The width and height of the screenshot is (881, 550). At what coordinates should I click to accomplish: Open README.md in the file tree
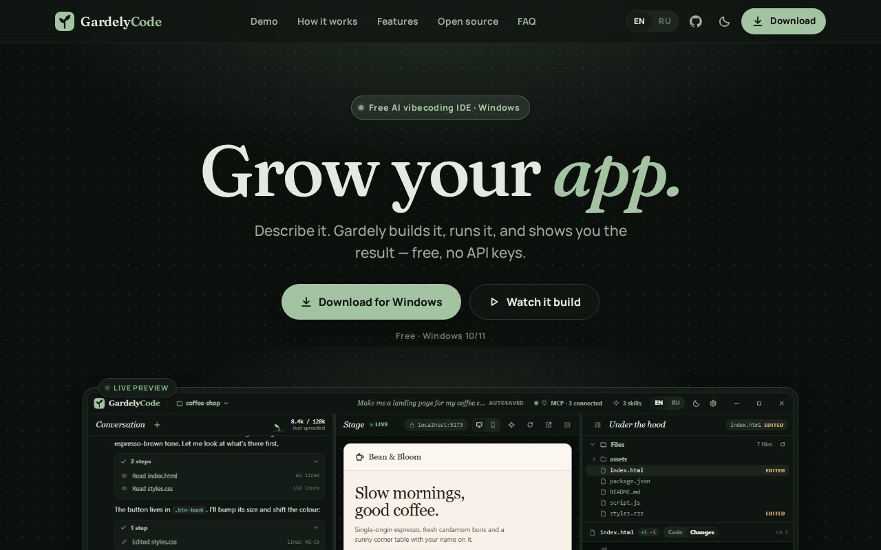[x=687, y=492]
